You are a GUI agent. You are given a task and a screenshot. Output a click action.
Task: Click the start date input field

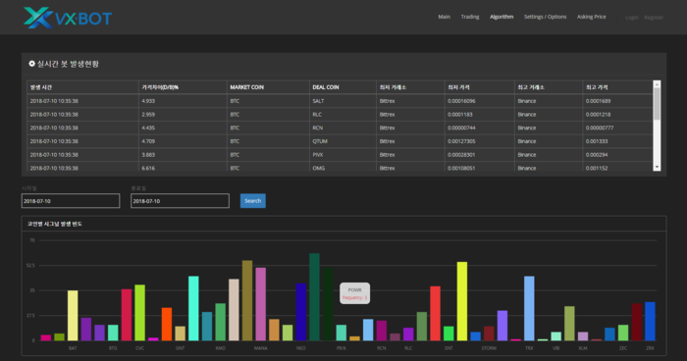pyautogui.click(x=71, y=201)
